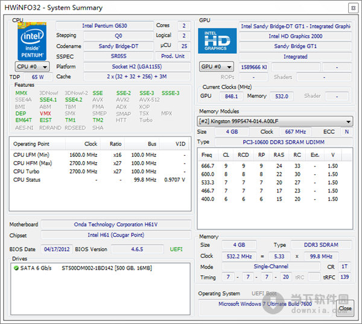This screenshot has height=324, width=362.
Task: Click the Onda Technology motherboard field
Action: [116, 224]
